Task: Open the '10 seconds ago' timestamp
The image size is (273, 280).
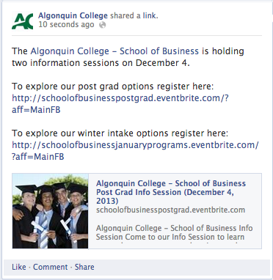Action: 66,24
